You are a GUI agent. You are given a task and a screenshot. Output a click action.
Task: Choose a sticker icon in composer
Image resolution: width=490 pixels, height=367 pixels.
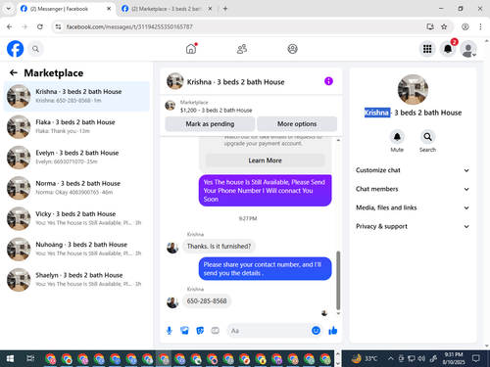200,331
